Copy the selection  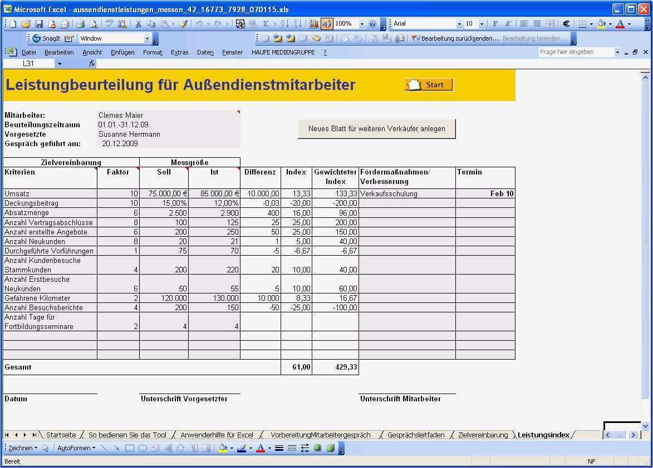coord(151,24)
